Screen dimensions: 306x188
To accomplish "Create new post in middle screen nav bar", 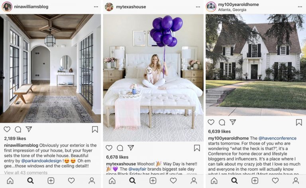I will (153, 181).
